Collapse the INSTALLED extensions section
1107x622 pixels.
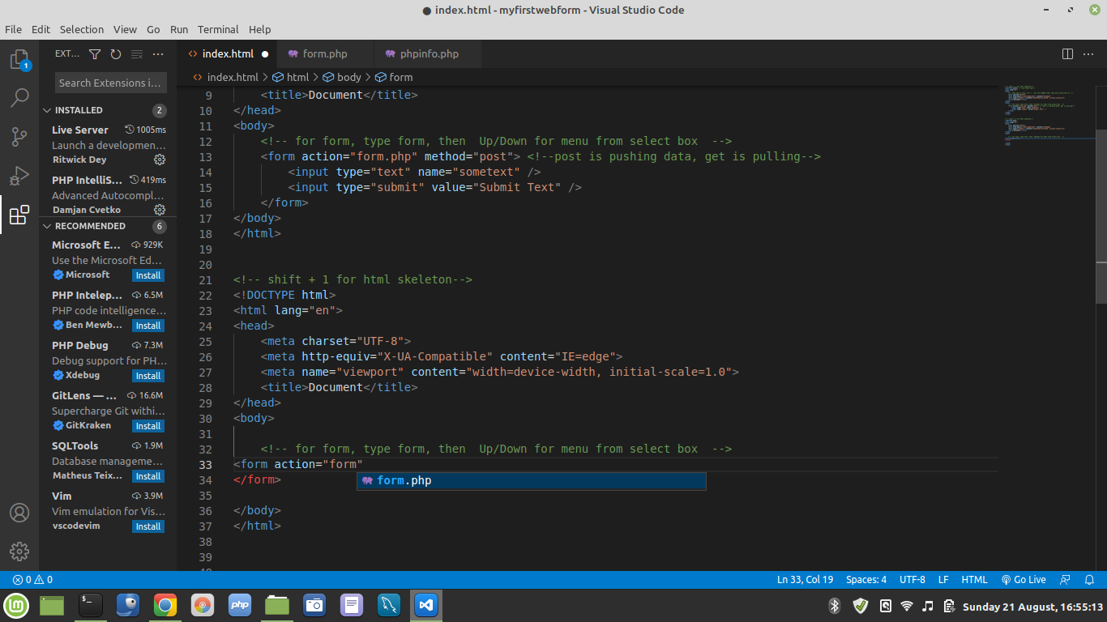click(47, 110)
